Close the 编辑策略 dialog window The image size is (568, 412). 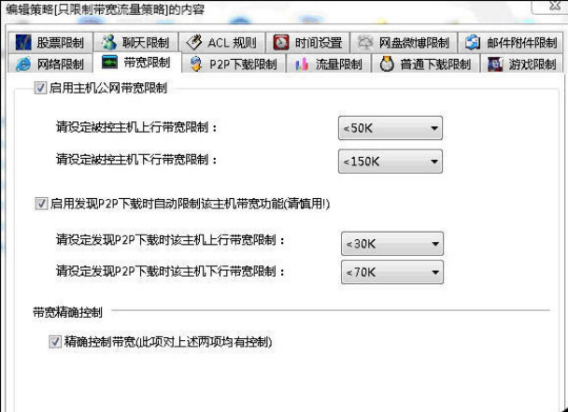(553, 6)
